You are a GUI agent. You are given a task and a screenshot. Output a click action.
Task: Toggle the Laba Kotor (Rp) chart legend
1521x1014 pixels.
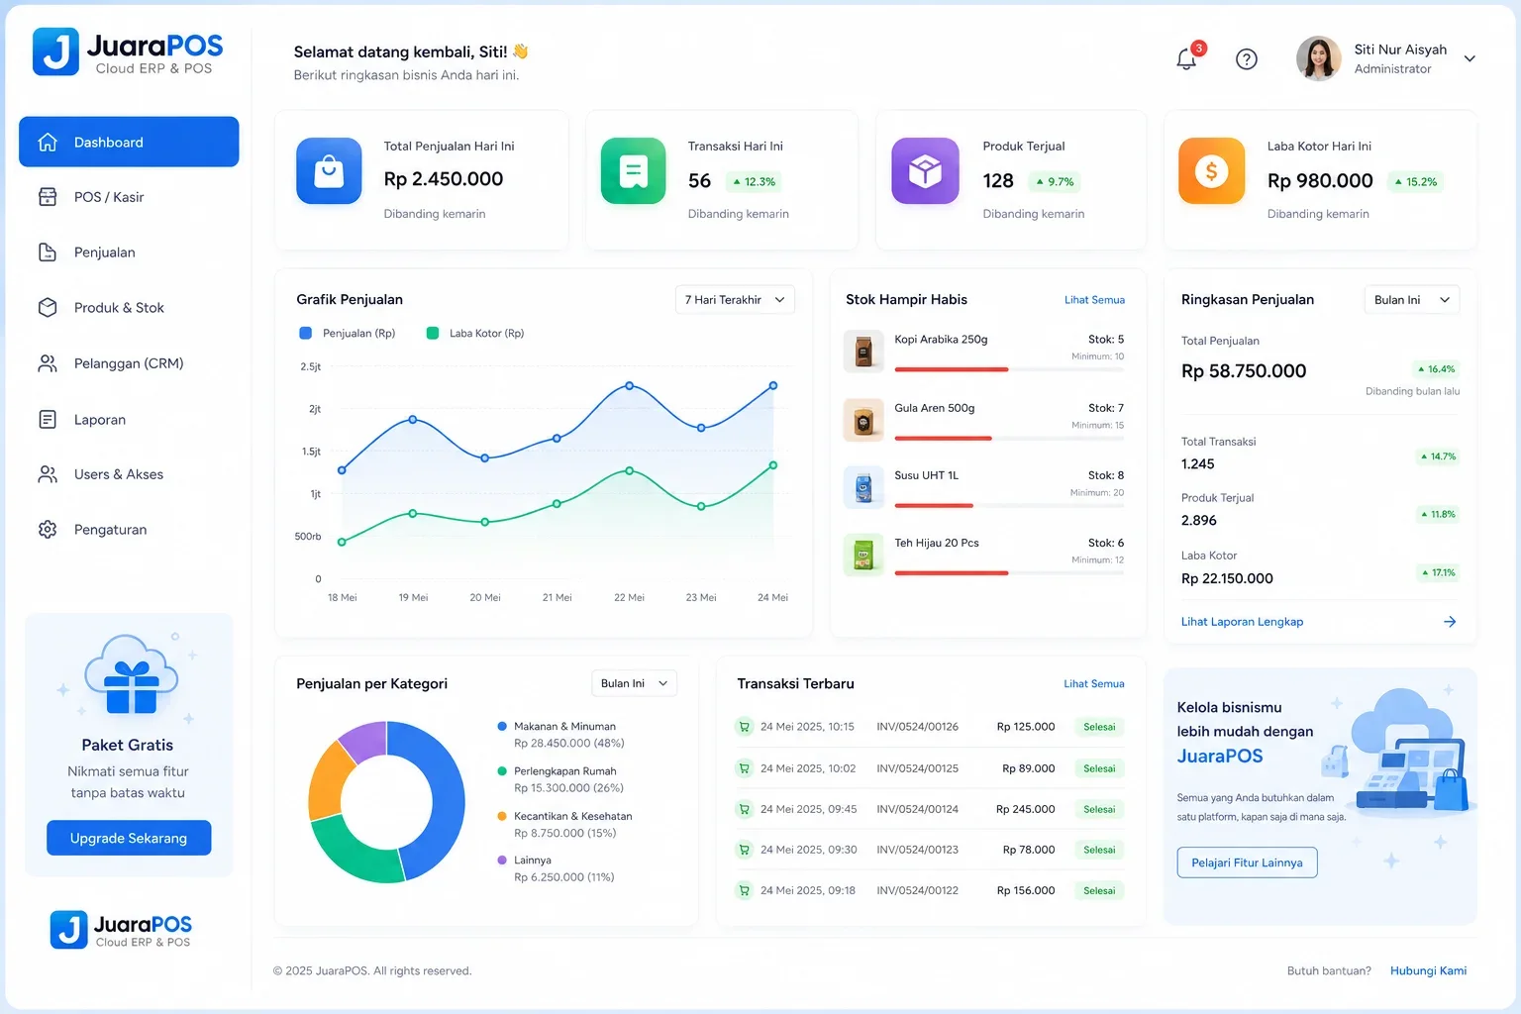(x=475, y=334)
